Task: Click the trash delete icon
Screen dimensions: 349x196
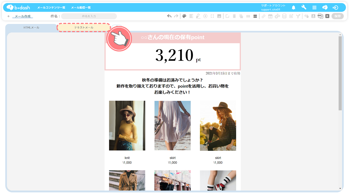Action: click(x=234, y=16)
